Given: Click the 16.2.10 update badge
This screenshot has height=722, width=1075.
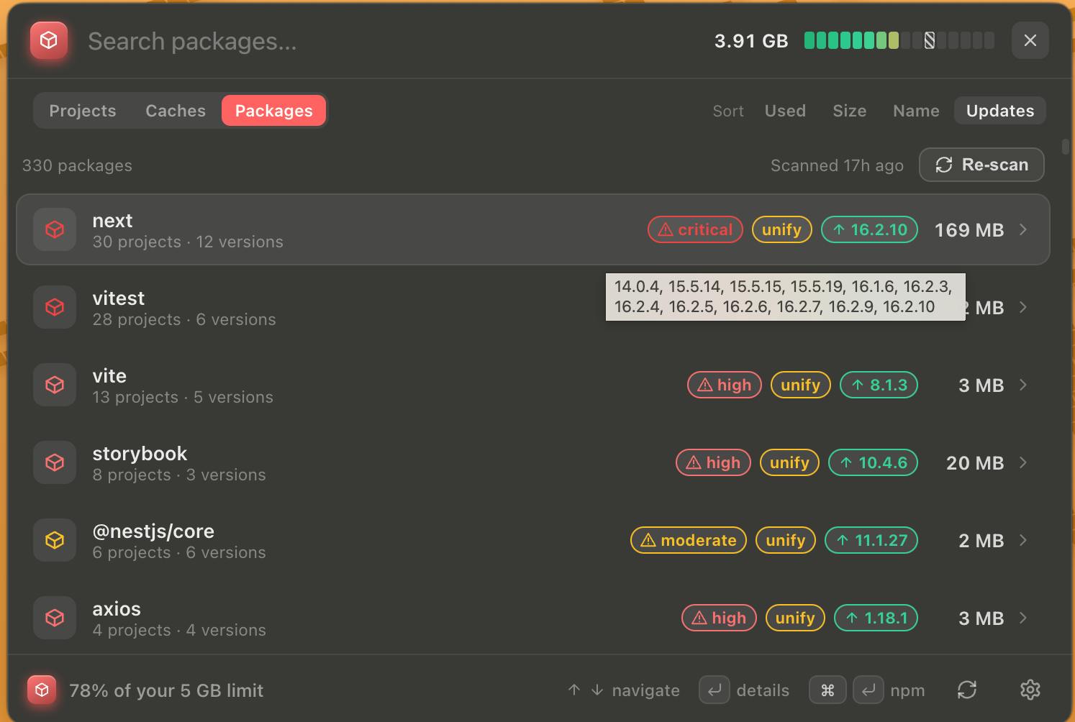Looking at the screenshot, I should (x=869, y=229).
